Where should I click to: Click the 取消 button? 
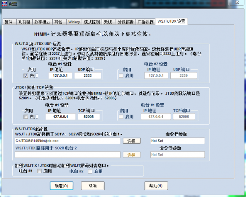coord(93,186)
